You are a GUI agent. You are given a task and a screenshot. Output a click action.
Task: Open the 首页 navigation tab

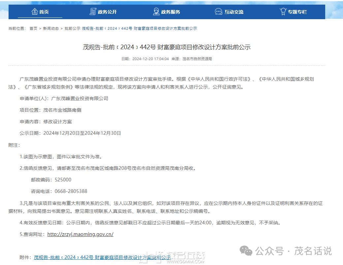coord(40,12)
